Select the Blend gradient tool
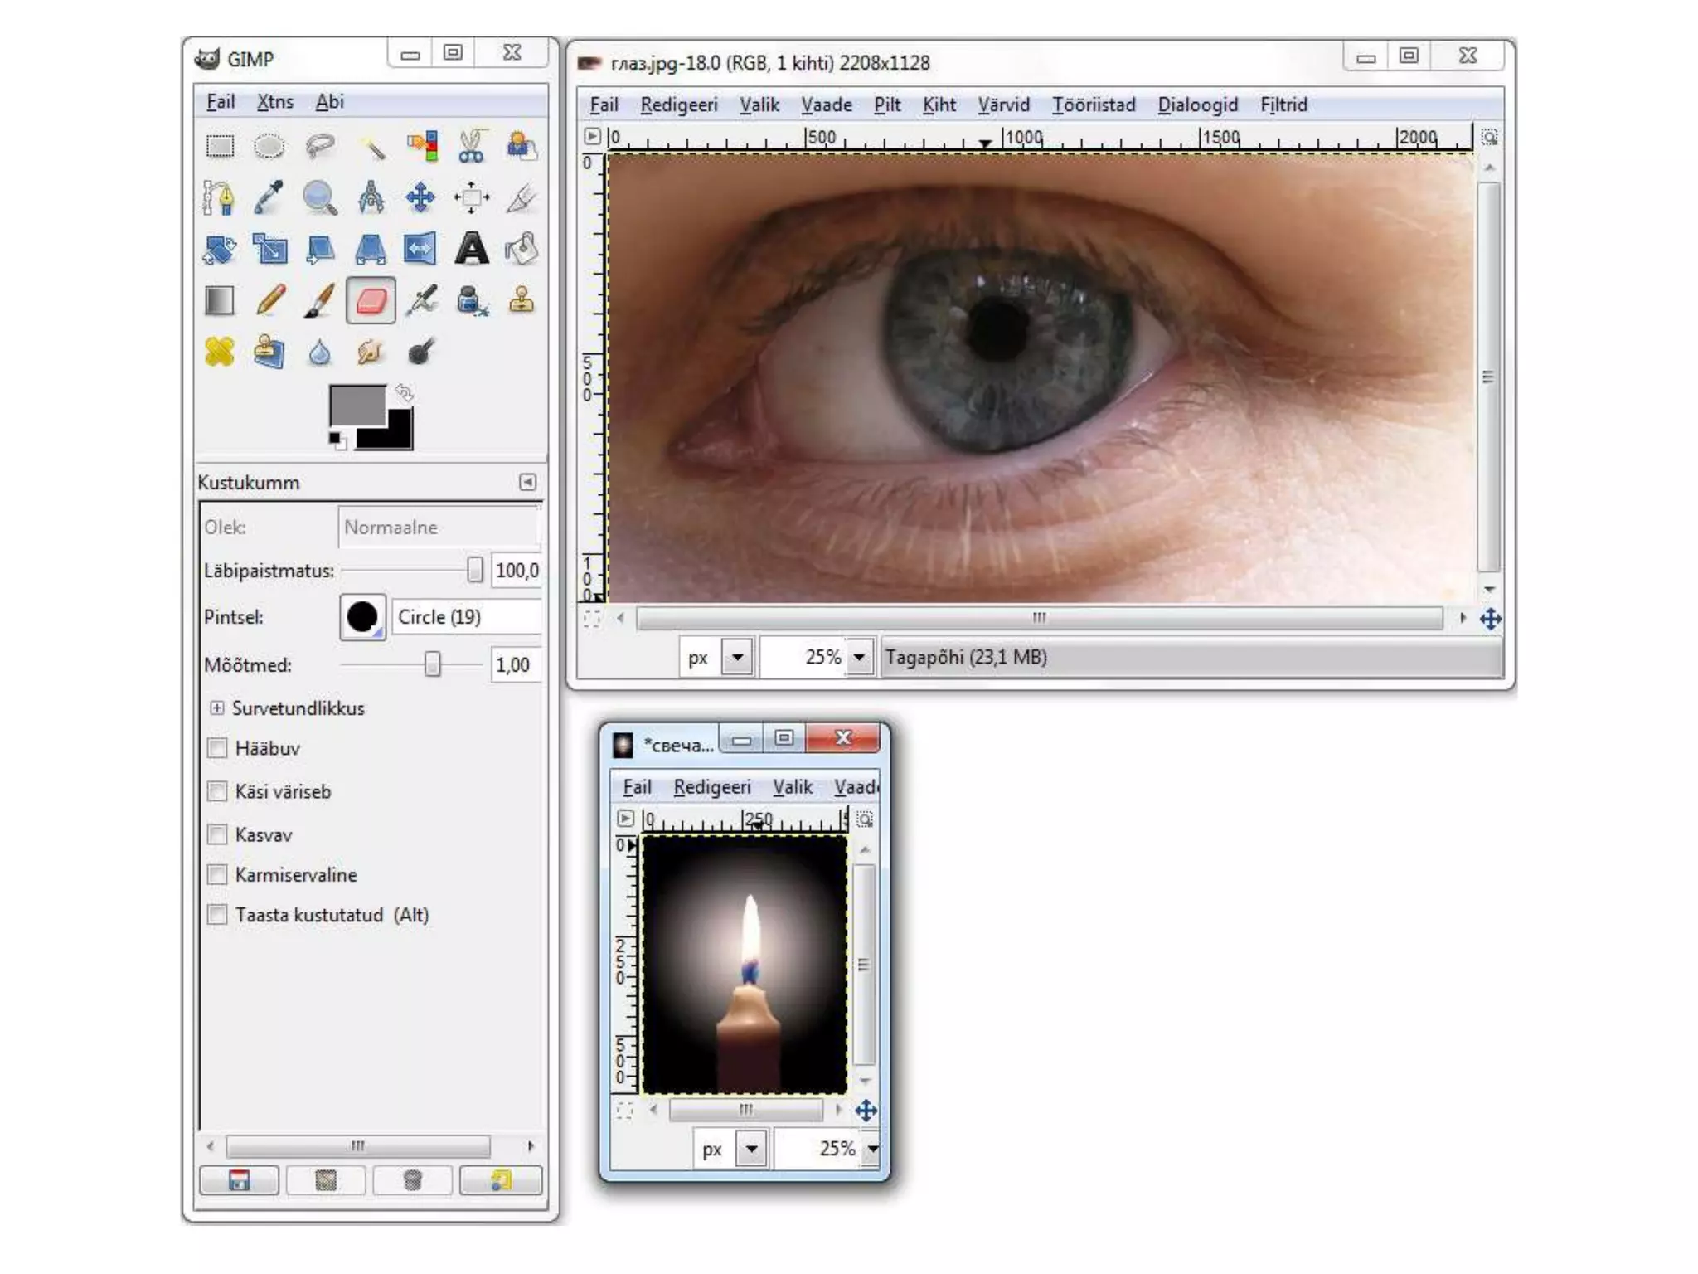The width and height of the screenshot is (1698, 1274). (x=220, y=300)
